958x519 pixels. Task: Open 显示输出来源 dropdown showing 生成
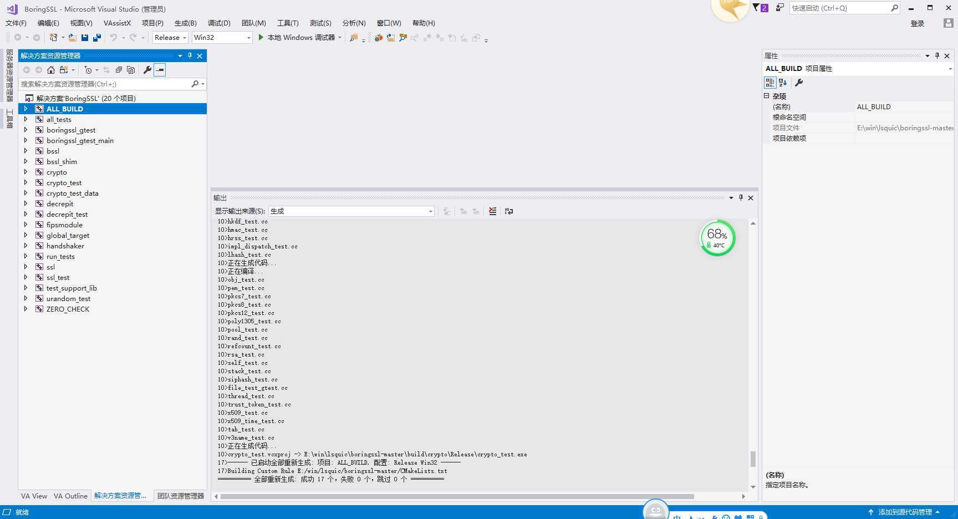(x=351, y=211)
